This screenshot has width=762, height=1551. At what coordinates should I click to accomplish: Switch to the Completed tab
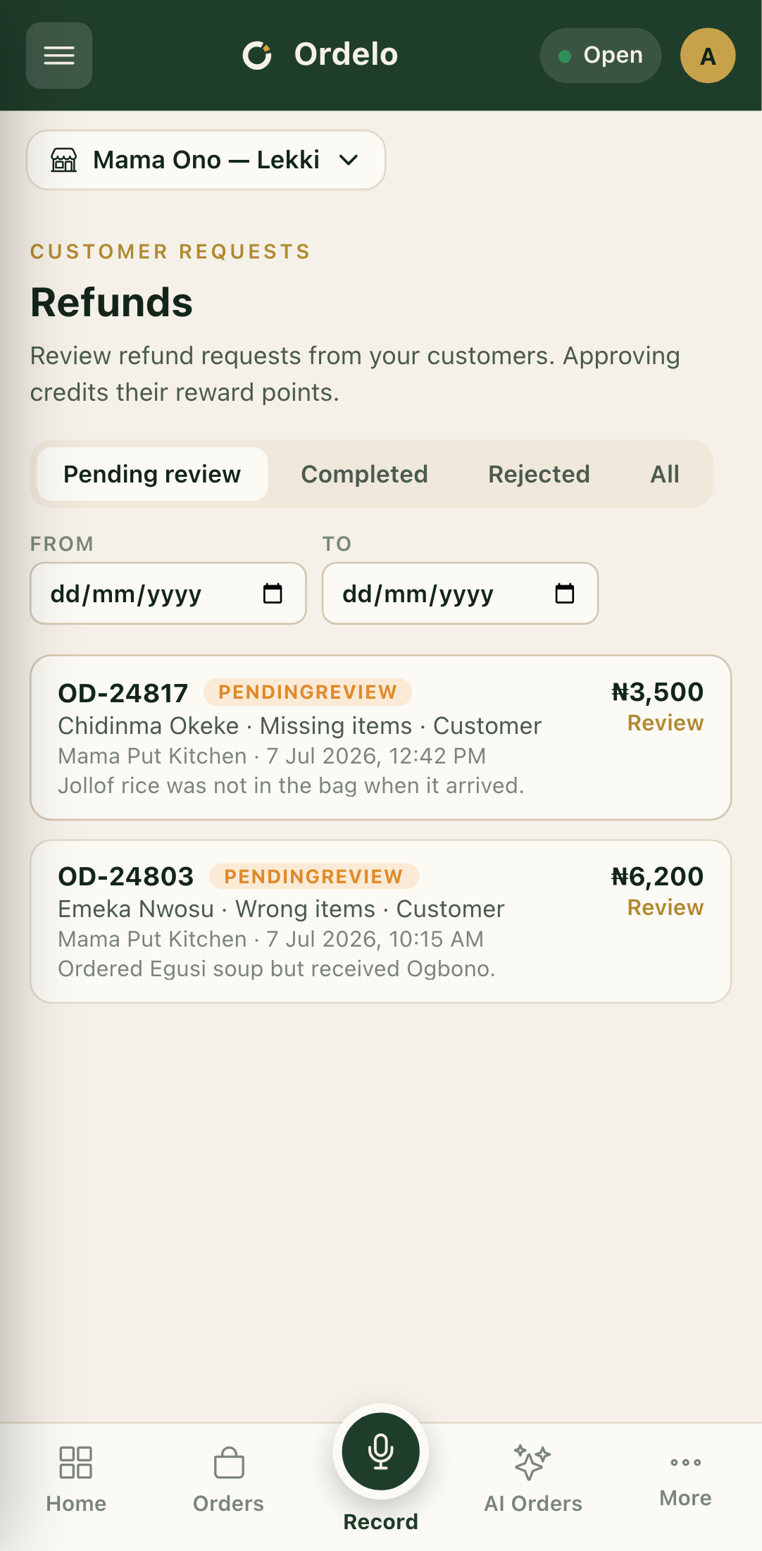[364, 474]
